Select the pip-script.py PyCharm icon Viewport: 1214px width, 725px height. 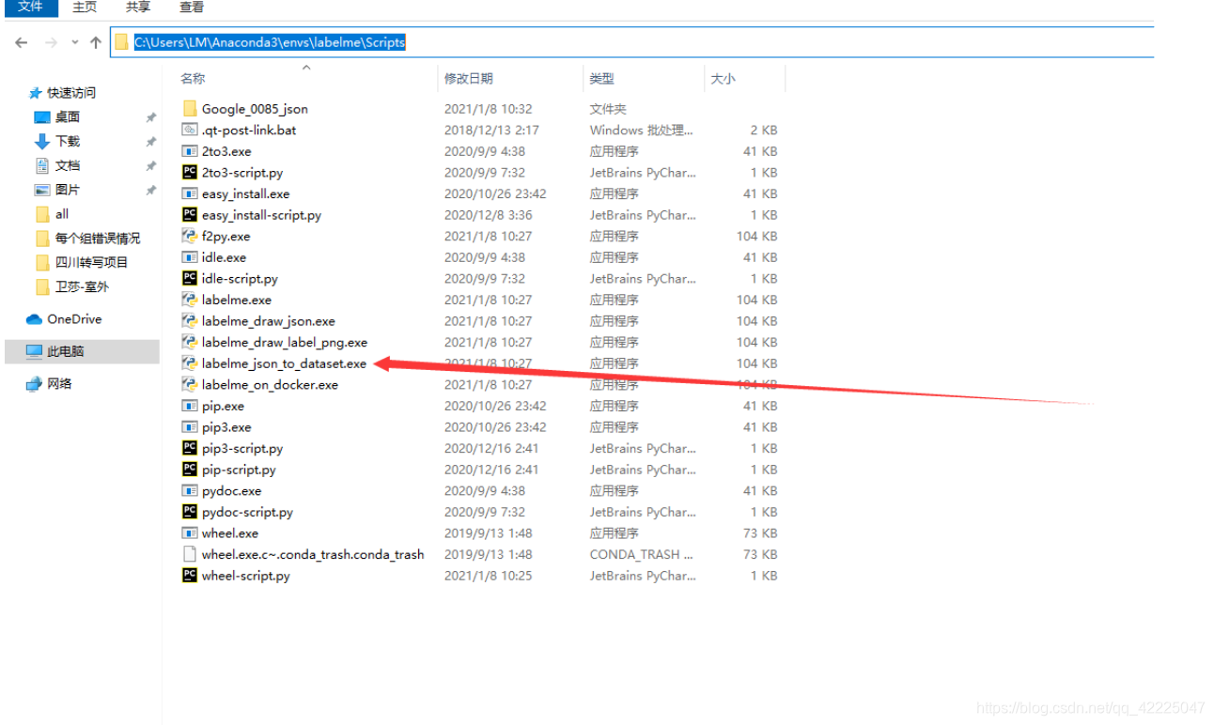[190, 470]
